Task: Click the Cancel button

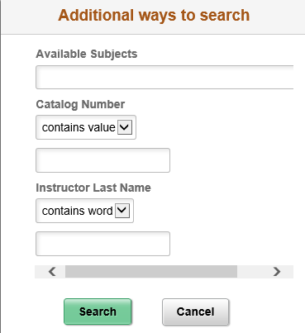Action: (195, 312)
